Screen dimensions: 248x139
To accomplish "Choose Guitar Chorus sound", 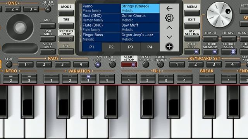I will (x=140, y=18).
